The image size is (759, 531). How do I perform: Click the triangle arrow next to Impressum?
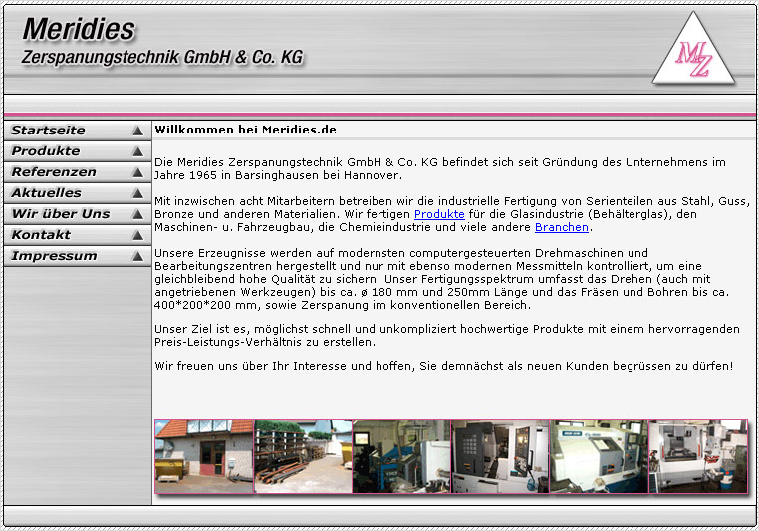[x=138, y=256]
